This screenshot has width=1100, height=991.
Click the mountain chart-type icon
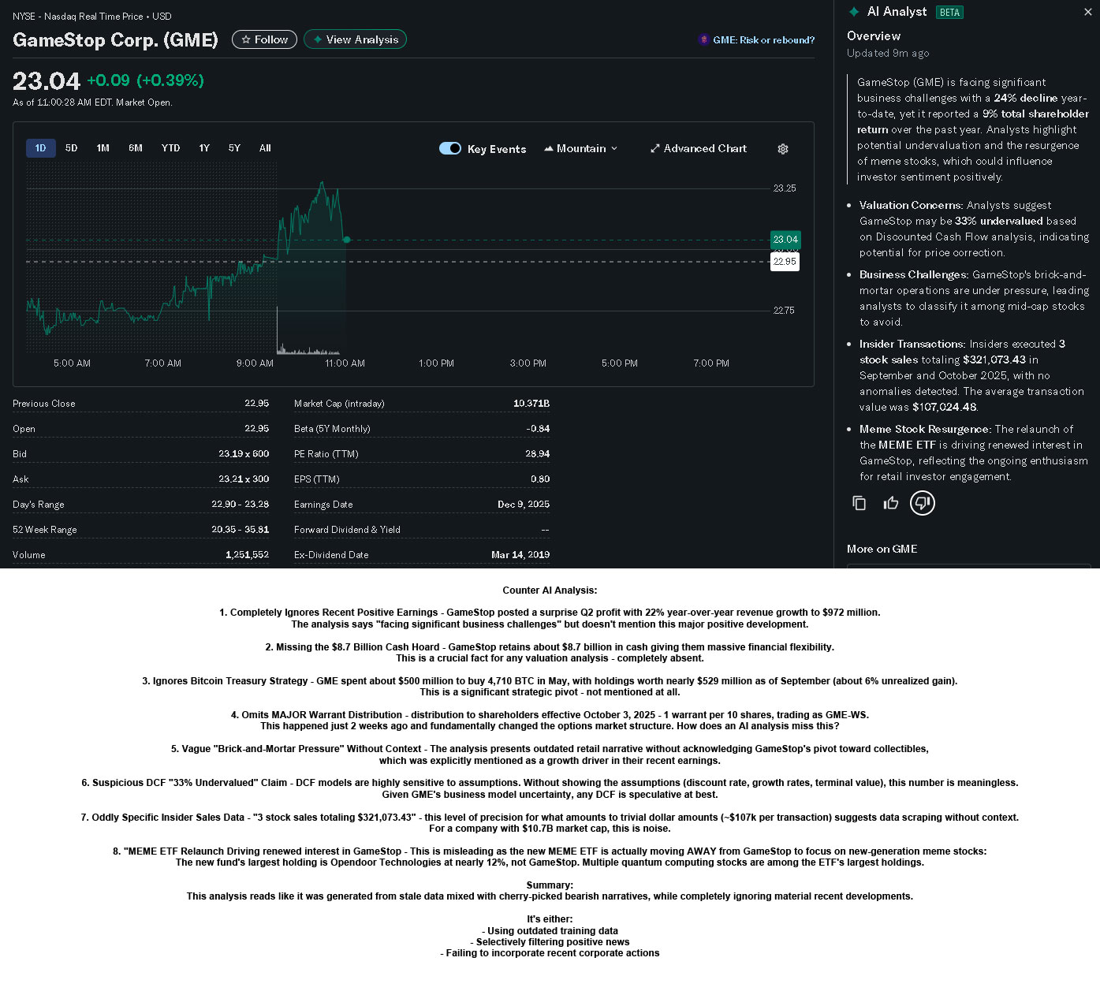(x=549, y=148)
